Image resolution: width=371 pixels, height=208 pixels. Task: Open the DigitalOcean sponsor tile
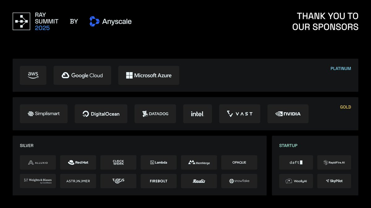[x=101, y=114]
